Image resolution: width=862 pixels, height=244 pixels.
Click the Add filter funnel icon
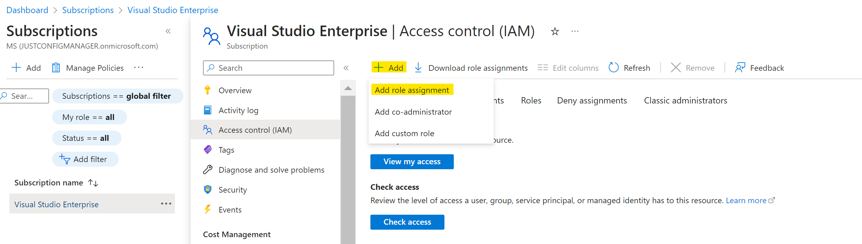64,159
